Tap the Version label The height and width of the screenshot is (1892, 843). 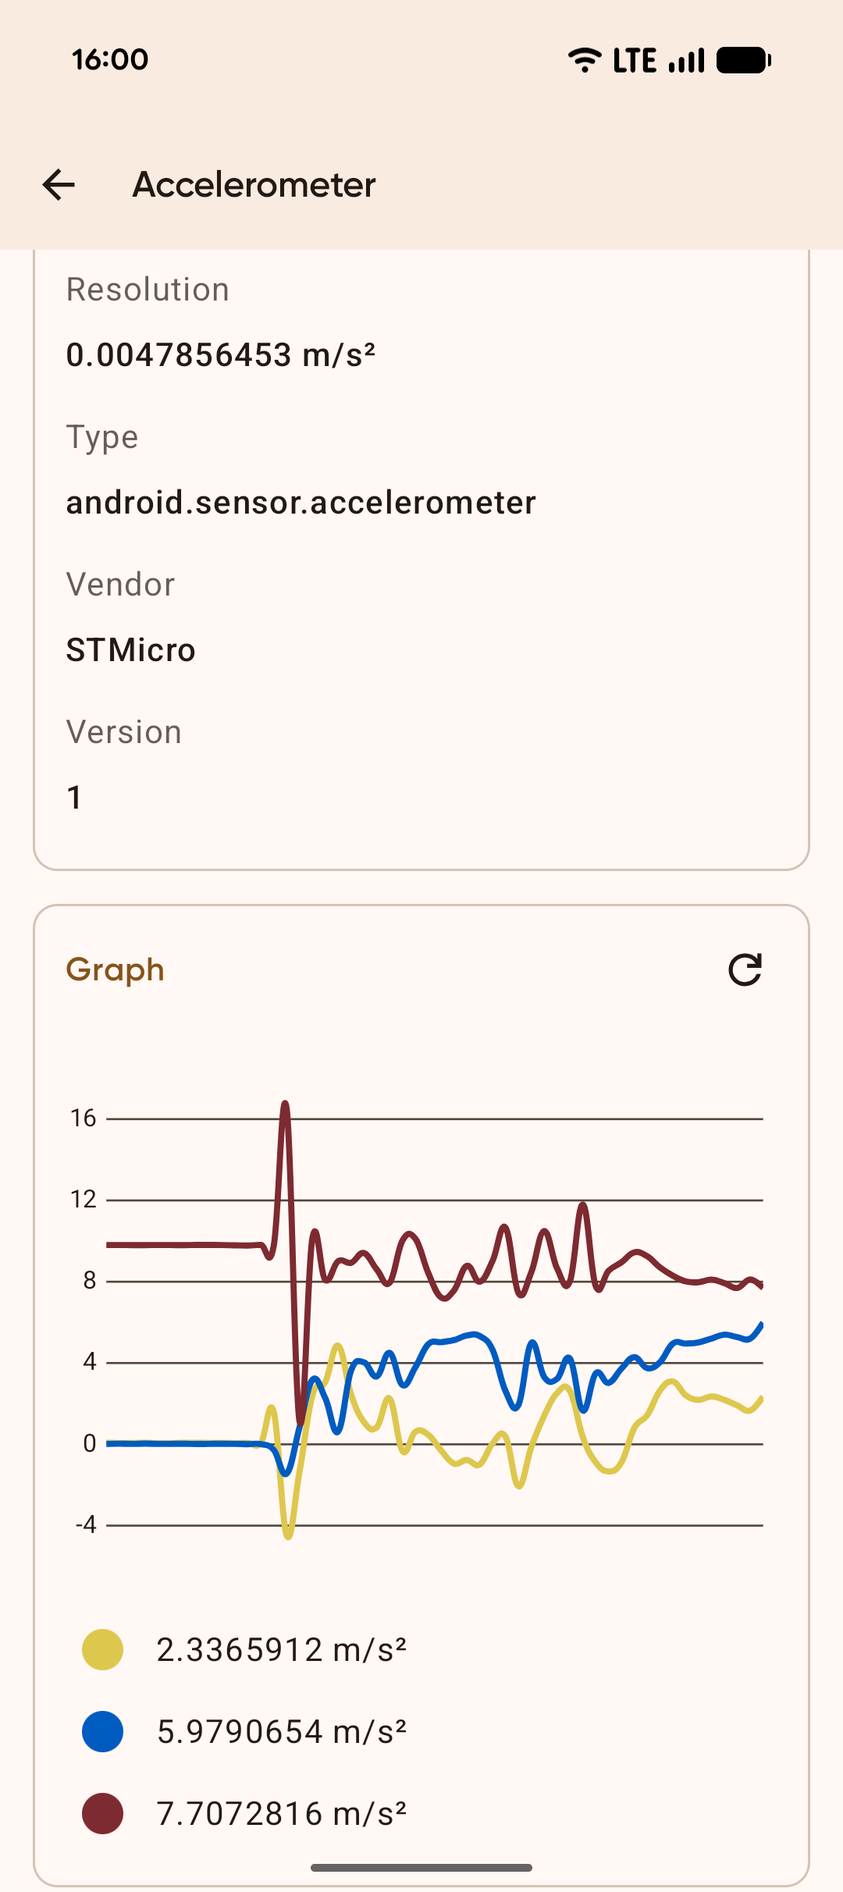click(124, 732)
